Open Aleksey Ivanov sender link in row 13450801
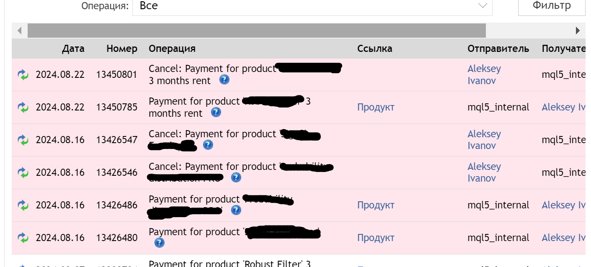591x267 pixels. (484, 74)
